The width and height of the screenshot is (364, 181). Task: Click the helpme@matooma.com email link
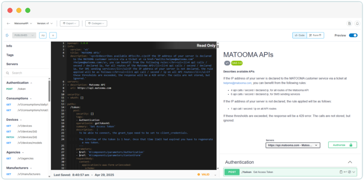click(x=237, y=83)
